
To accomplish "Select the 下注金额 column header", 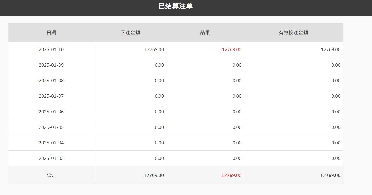I will click(130, 32).
